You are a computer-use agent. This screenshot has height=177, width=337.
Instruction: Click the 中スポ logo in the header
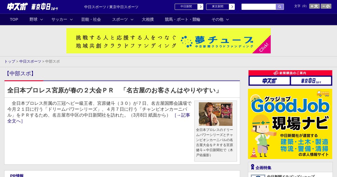pyautogui.click(x=17, y=6)
